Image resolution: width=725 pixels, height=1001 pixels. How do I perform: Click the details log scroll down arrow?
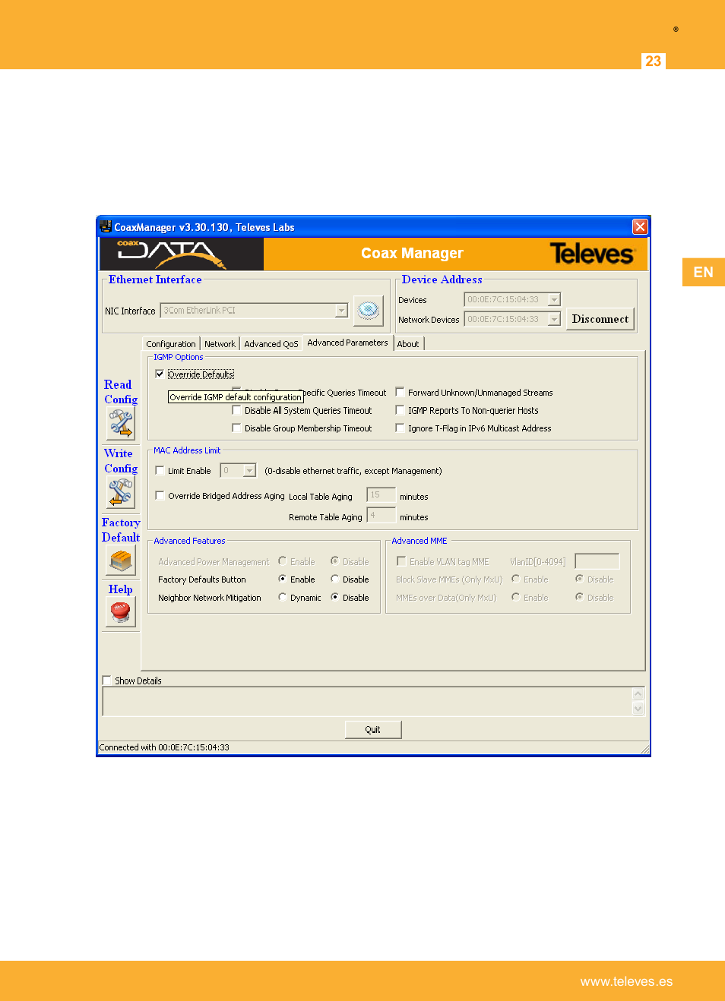(638, 709)
